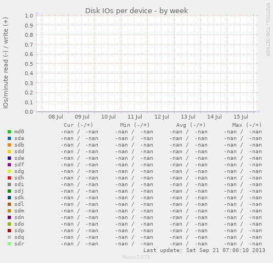The width and height of the screenshot is (273, 263).
Task: Click the '15 Jul' date label
Action: coord(241,117)
